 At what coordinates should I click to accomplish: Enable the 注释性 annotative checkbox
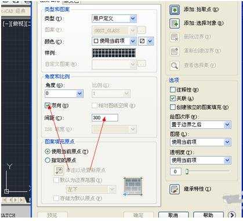coord(172,90)
